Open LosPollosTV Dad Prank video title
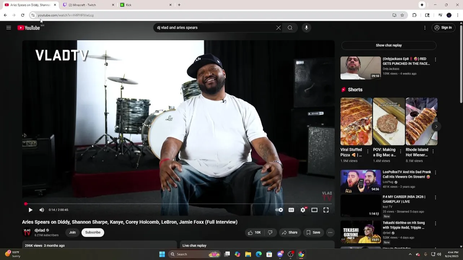 [407, 175]
